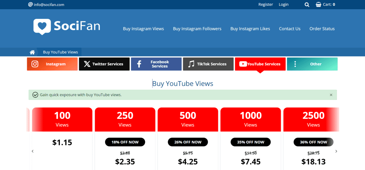
Task: Go home via breadcrumb house icon
Action: (x=32, y=52)
